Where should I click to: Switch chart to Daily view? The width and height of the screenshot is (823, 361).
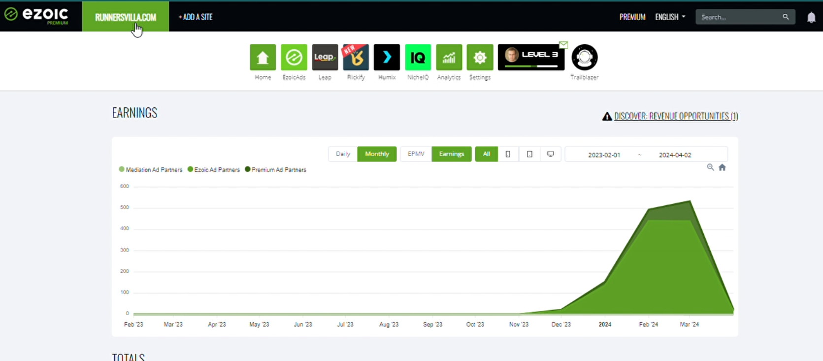point(343,154)
